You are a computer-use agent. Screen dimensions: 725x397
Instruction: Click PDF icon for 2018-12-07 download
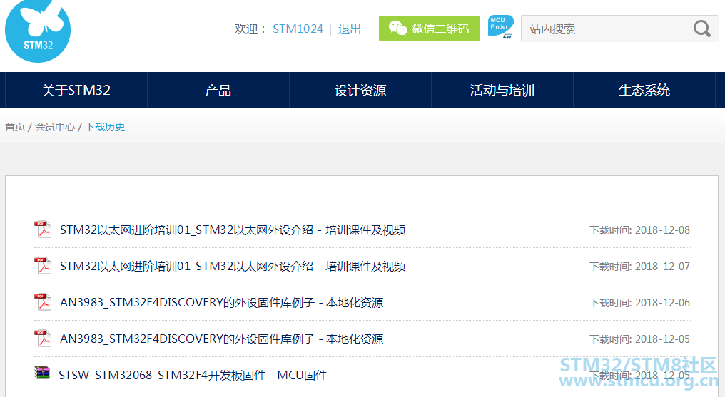[43, 266]
